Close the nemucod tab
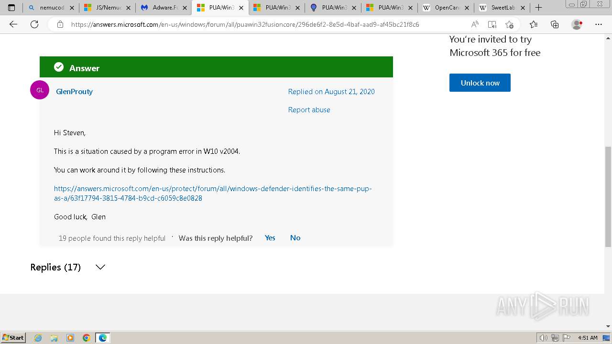 [x=72, y=8]
